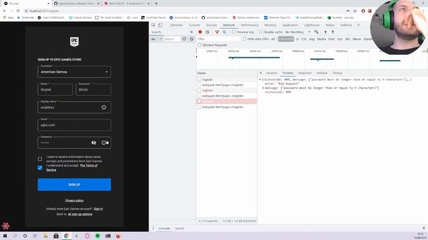Toggle match case Aa button

(153, 39)
